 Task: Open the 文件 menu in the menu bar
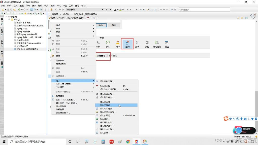point(3,6)
